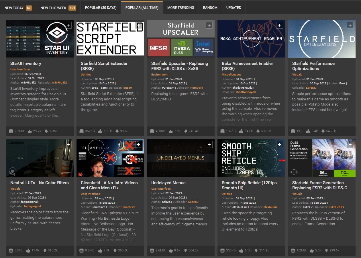
Task: Open the Starfield Frame Generation thumbnail image
Action: 322,158
